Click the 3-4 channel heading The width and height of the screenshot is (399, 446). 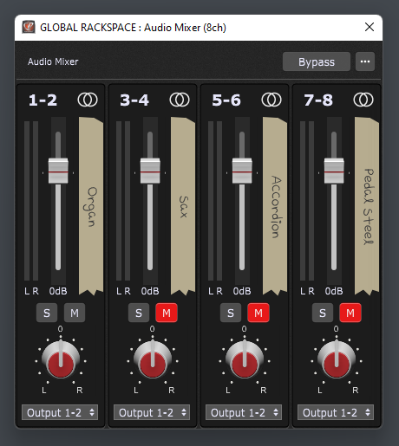click(x=134, y=100)
